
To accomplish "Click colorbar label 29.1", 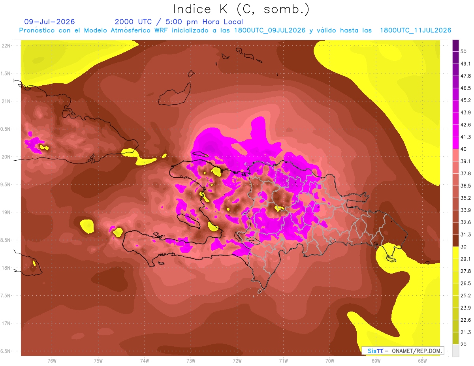I will (x=466, y=259).
